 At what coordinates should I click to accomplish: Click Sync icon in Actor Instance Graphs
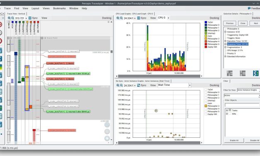139,85
